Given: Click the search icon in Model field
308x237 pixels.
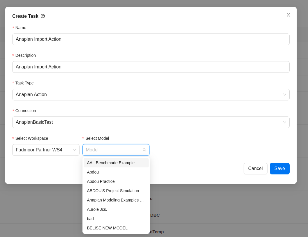Looking at the screenshot, I should [x=144, y=150].
